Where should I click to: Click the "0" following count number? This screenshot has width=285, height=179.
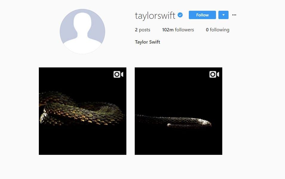[x=207, y=30]
